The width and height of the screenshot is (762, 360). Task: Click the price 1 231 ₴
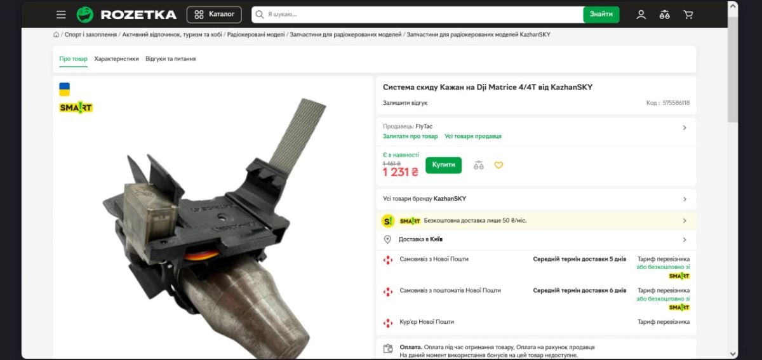401,172
